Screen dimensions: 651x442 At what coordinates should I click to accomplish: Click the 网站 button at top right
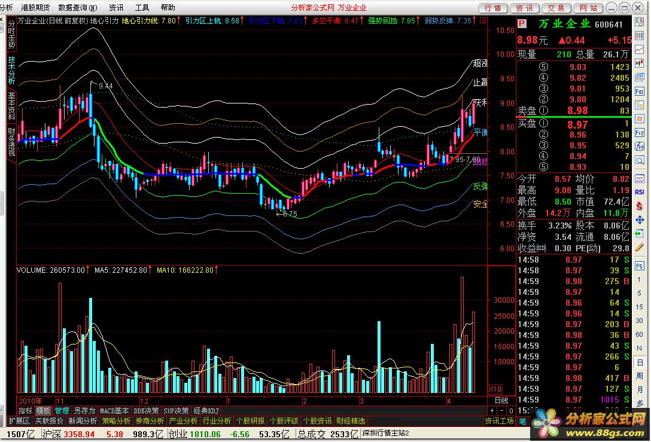coord(588,8)
